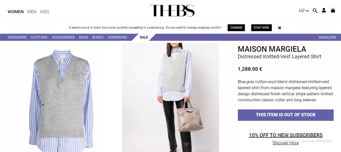This screenshot has width=341, height=152.
Task: Go to the SALE section
Action: pyautogui.click(x=144, y=37)
